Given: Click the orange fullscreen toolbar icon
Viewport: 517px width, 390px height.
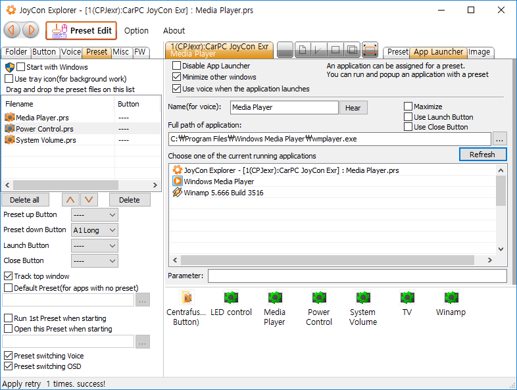Looking at the screenshot, I should (370, 50).
